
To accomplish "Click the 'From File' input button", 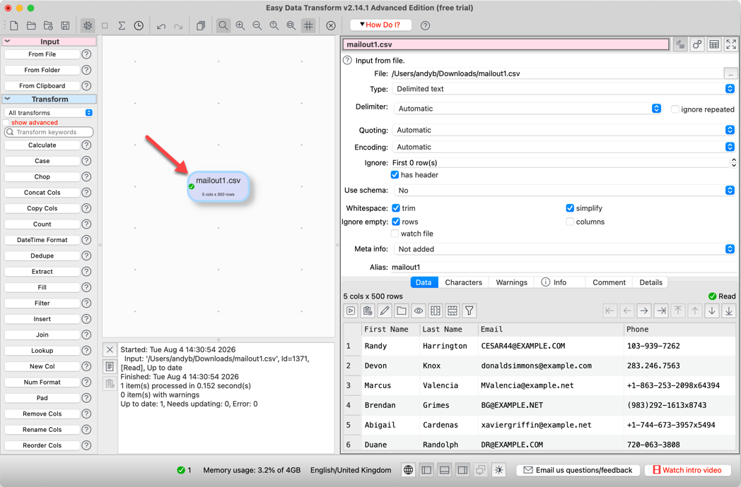I will click(x=42, y=54).
